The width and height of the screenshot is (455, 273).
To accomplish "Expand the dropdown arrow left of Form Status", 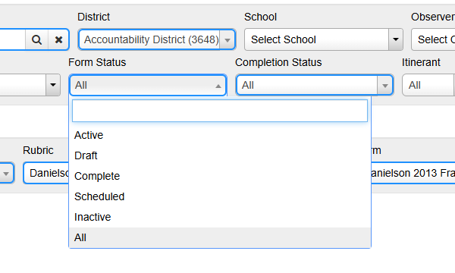I will tap(53, 85).
